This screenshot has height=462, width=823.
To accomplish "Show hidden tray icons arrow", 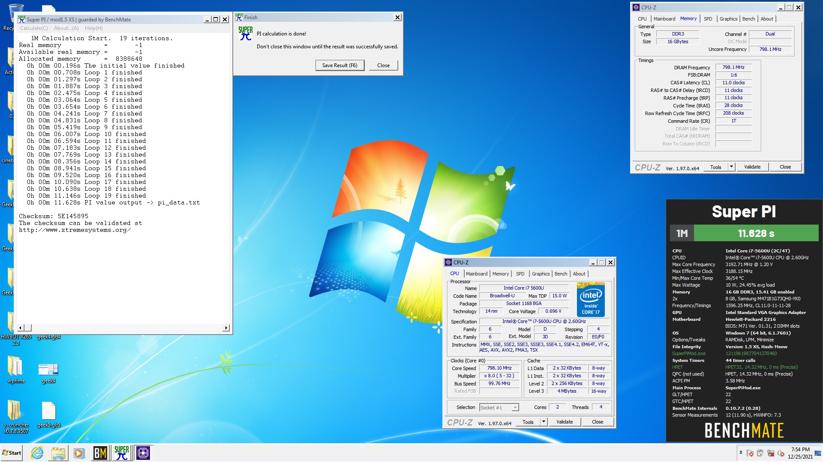I will [x=740, y=452].
